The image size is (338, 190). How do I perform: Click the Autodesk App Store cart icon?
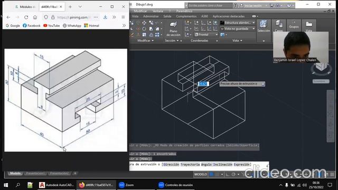point(271,5)
